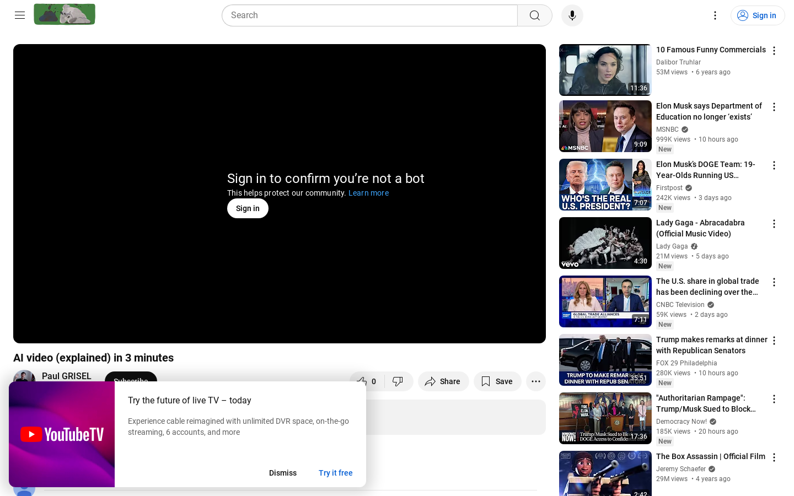Image resolution: width=794 pixels, height=496 pixels.
Task: Open the Learn more link
Action: pos(368,193)
